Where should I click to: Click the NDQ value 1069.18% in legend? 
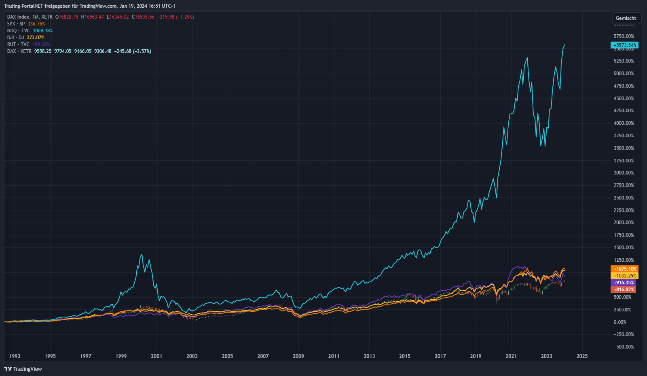point(43,31)
